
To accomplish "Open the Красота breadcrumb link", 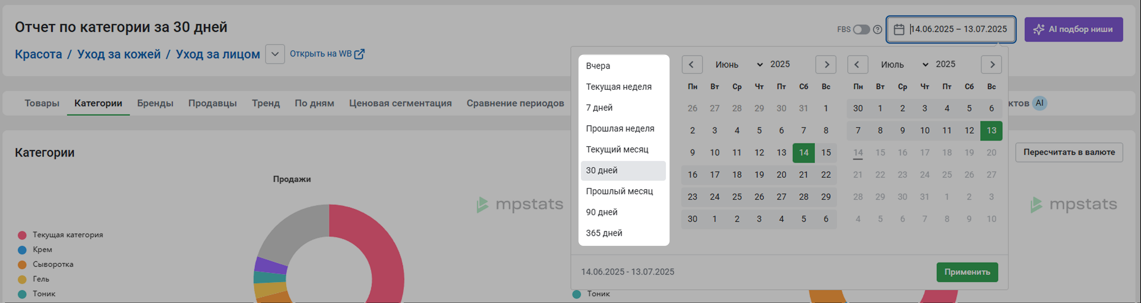I will (x=38, y=54).
